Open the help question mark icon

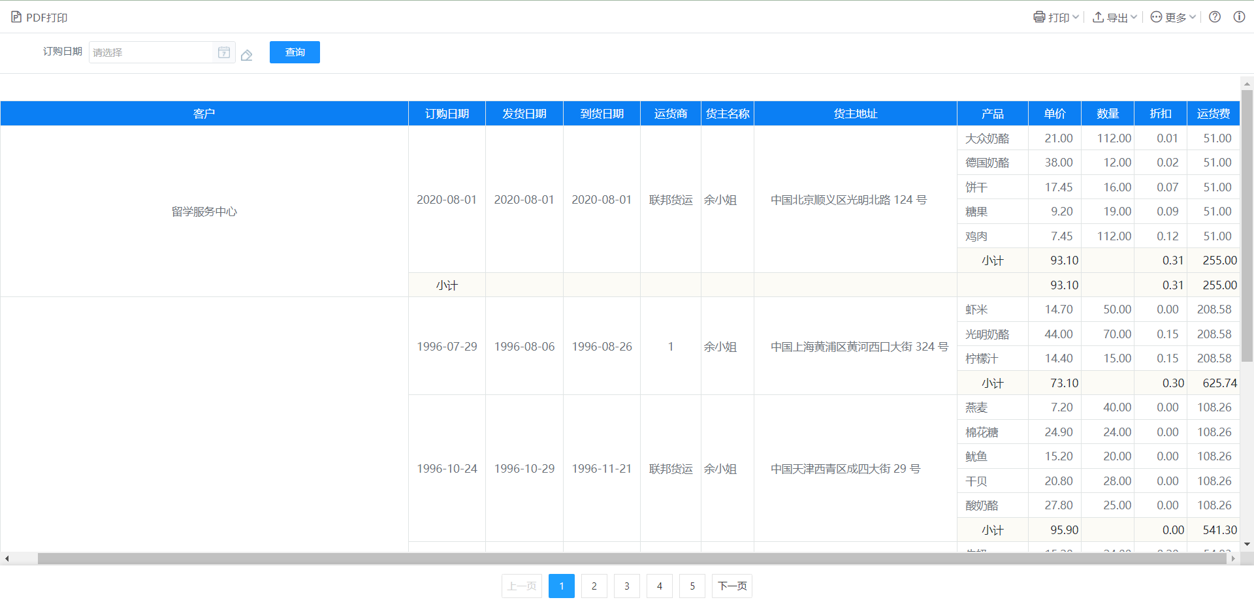click(1215, 17)
